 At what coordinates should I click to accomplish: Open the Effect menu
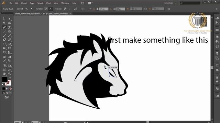pos(48,3)
